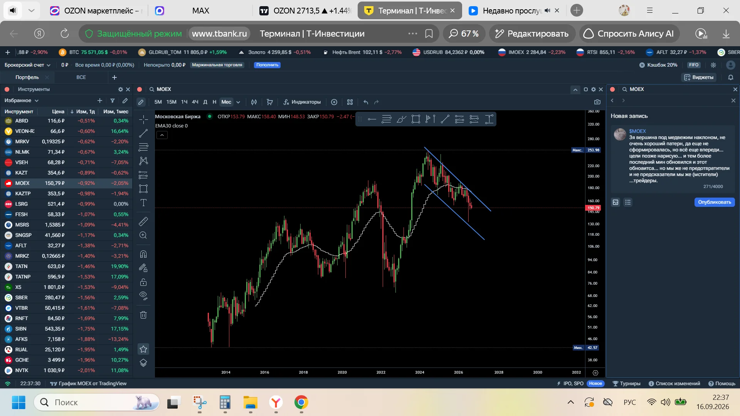Toggle drawing toolbar with the pencil button
This screenshot has width=740, height=416.
(141, 102)
